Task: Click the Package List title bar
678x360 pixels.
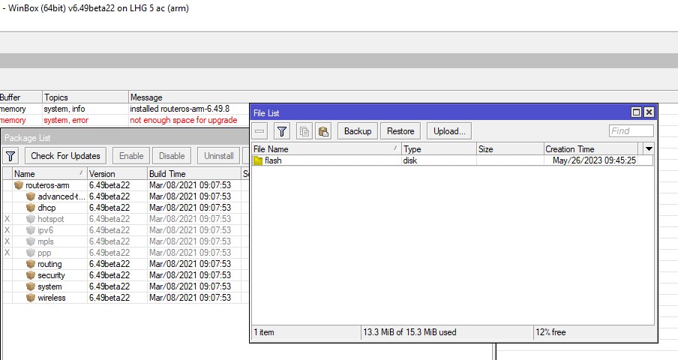Action: pos(125,138)
